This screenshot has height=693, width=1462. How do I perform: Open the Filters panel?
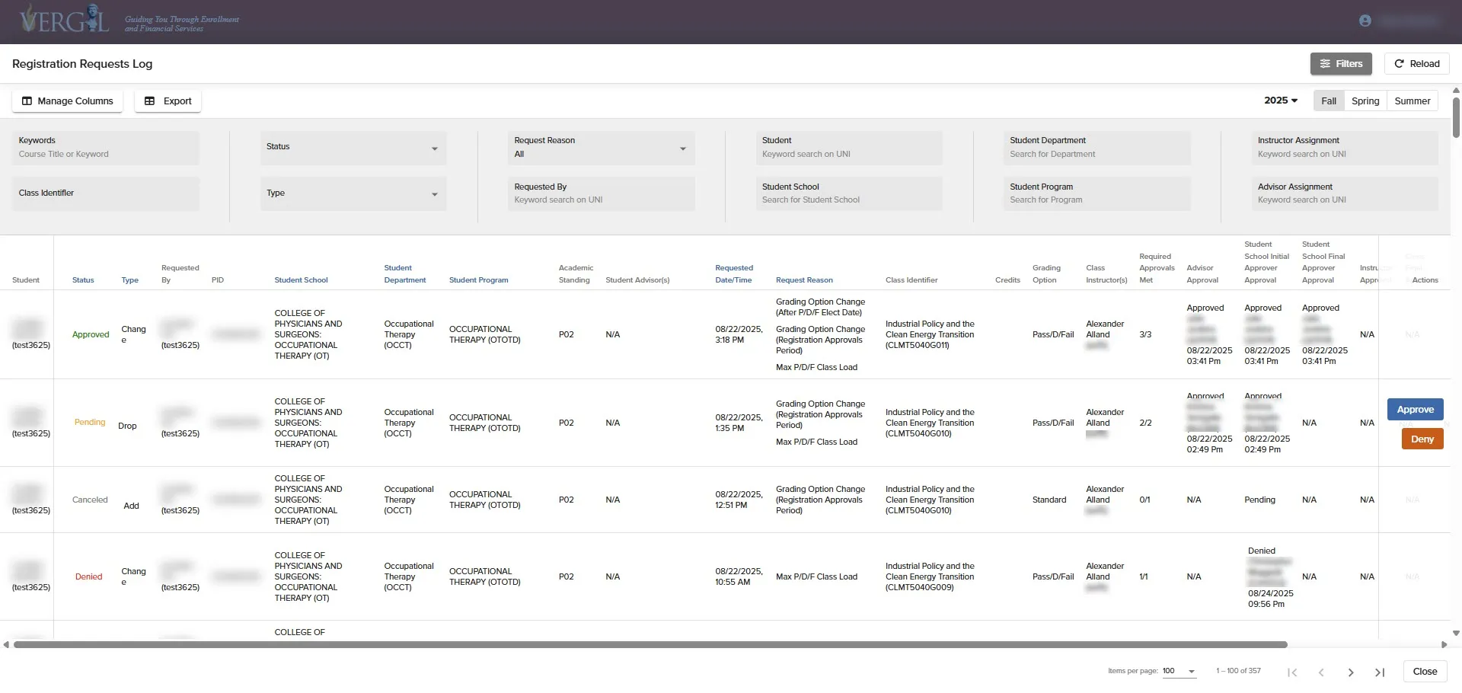[1341, 64]
